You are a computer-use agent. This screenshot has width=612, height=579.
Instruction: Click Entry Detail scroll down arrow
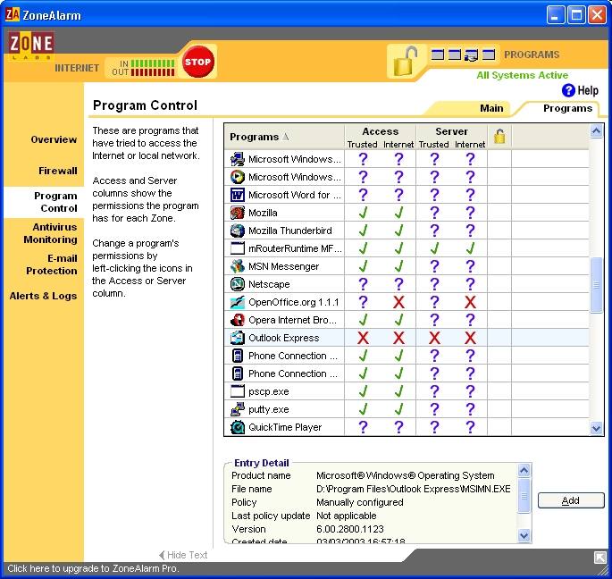coord(524,535)
